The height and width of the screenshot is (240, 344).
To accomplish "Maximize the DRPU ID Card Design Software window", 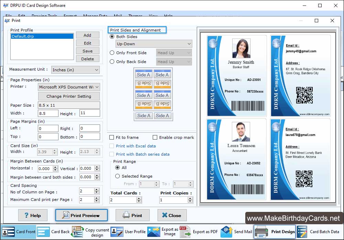I will (320, 5).
